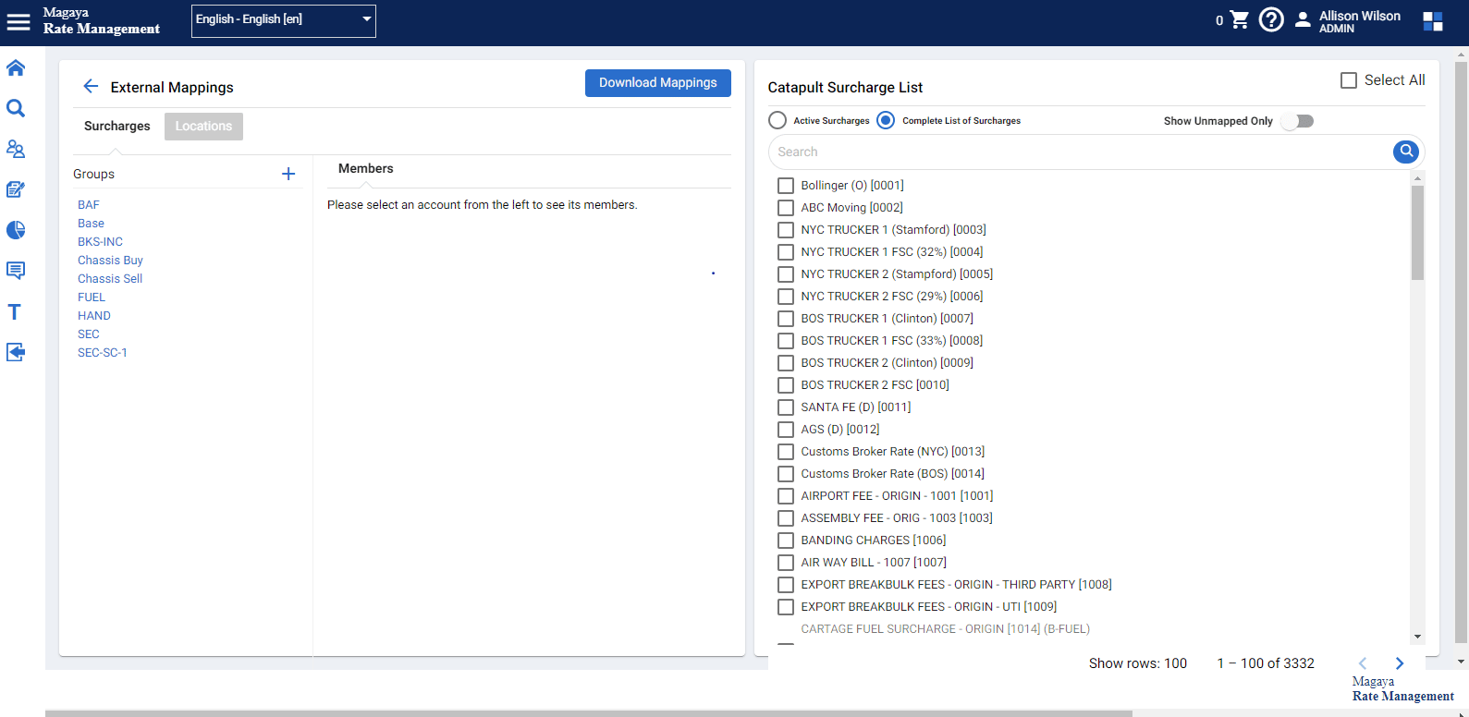Select the BKS-INC group
Viewport: 1469px width, 717px height.
100,242
